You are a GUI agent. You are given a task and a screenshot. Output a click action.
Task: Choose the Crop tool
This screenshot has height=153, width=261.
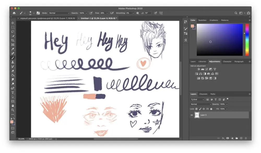(x=13, y=40)
